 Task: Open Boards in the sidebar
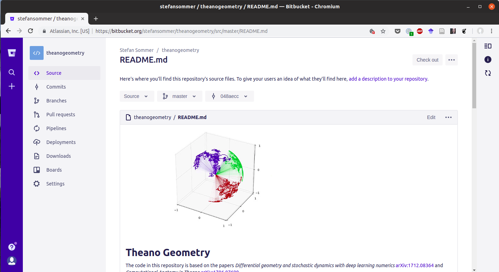click(64, 170)
